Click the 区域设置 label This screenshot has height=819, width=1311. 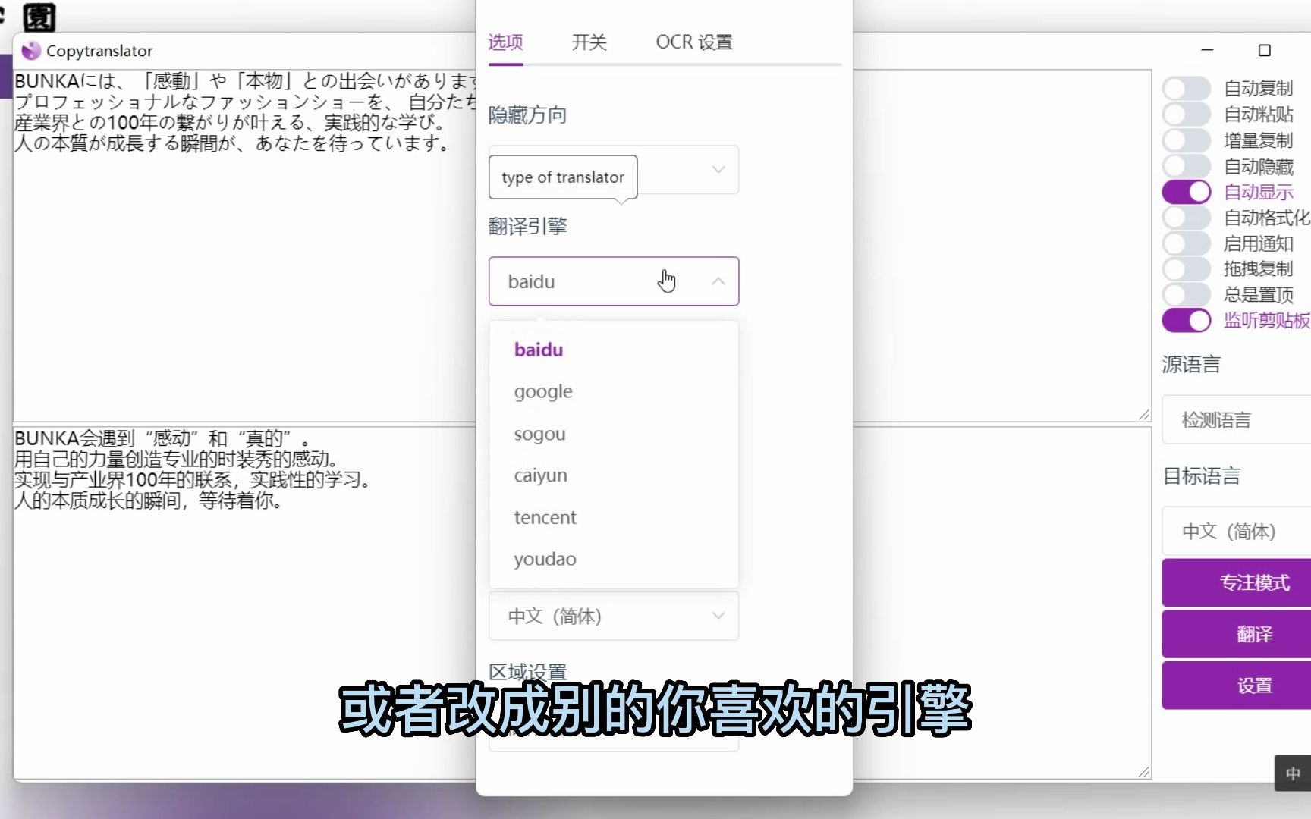point(527,672)
